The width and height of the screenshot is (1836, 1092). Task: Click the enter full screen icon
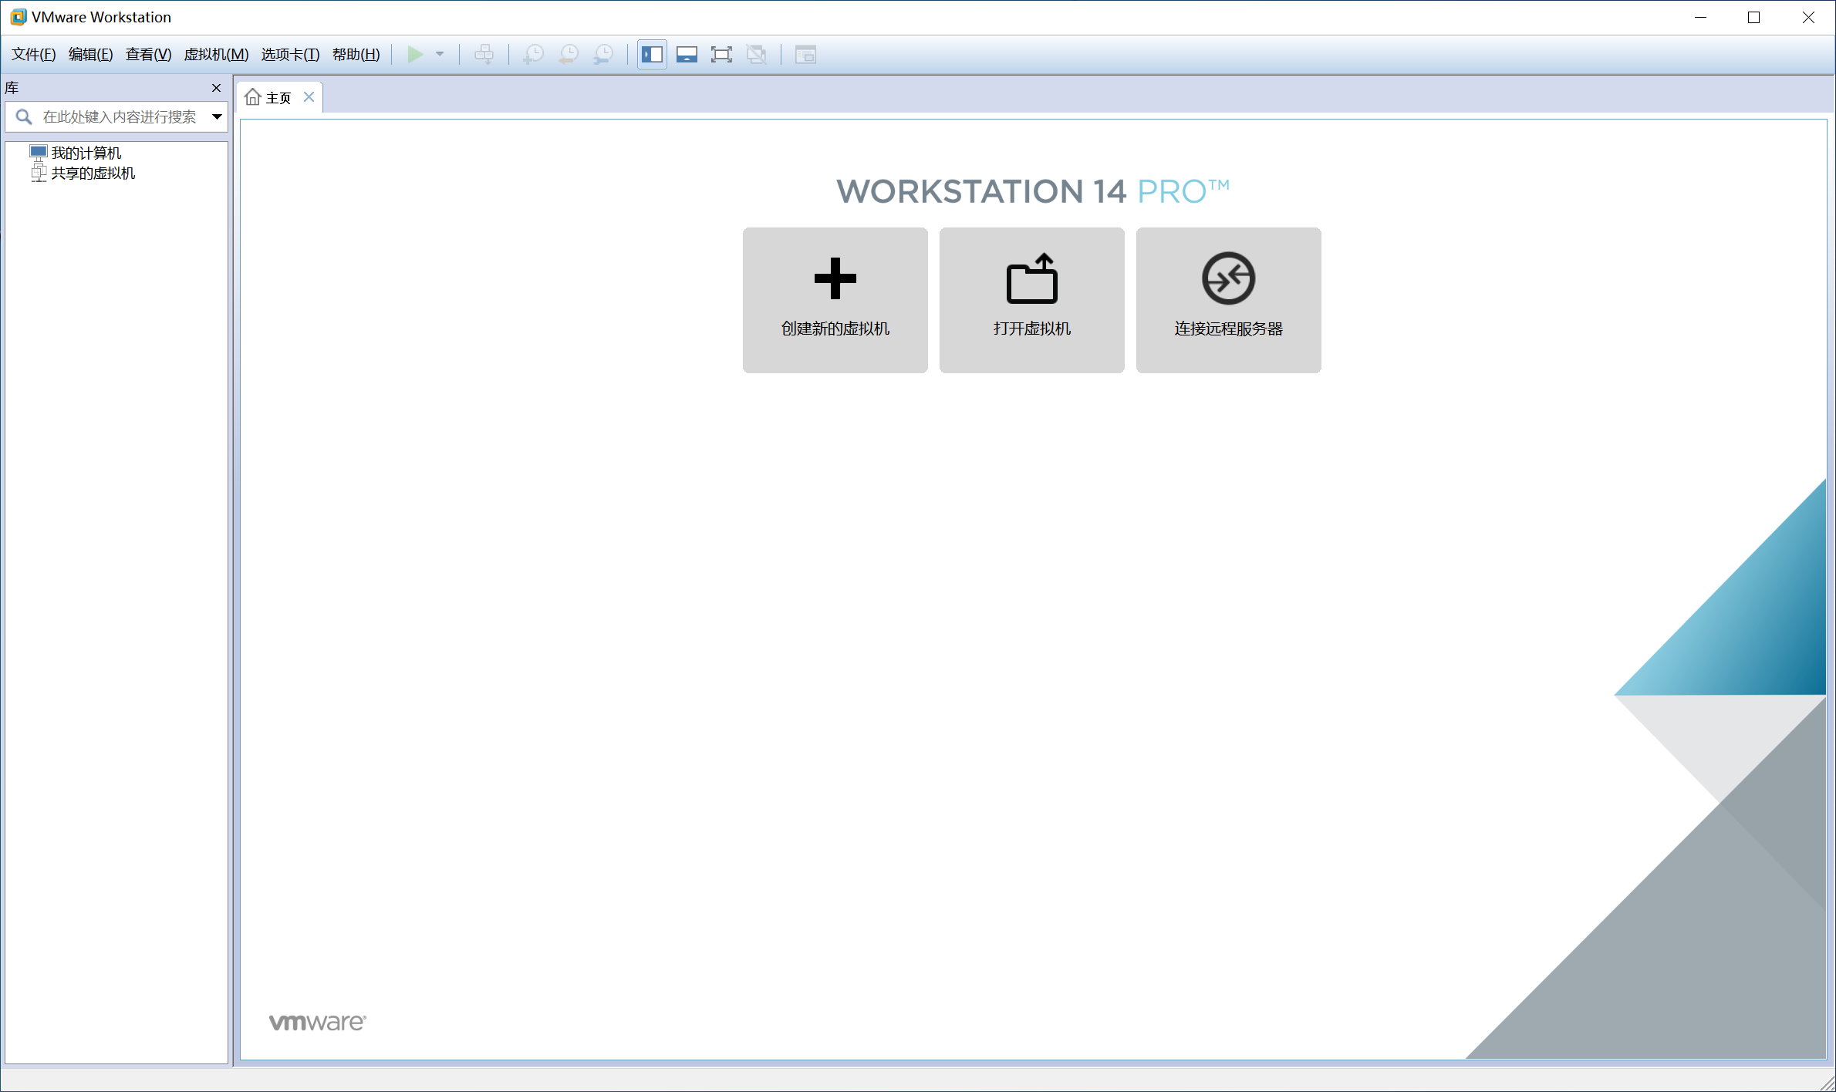pos(721,54)
